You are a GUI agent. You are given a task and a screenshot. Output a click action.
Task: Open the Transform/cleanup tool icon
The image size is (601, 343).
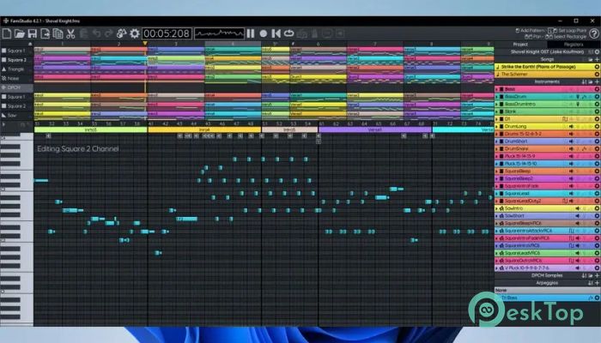[x=122, y=33]
